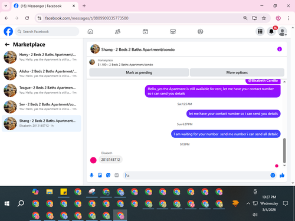Open Windows notification center
The image size is (295, 221).
(x=286, y=203)
